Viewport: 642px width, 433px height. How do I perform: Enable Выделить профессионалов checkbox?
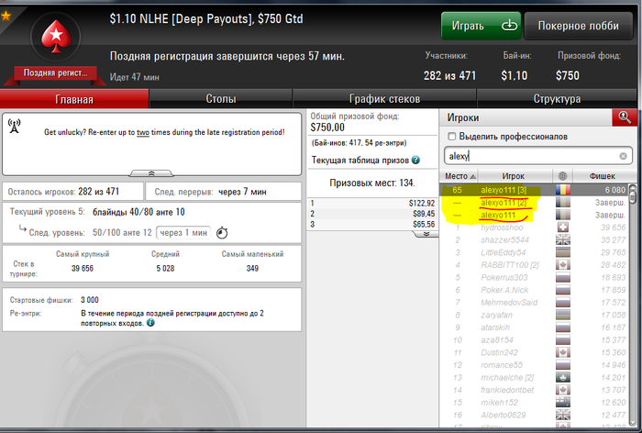click(451, 137)
